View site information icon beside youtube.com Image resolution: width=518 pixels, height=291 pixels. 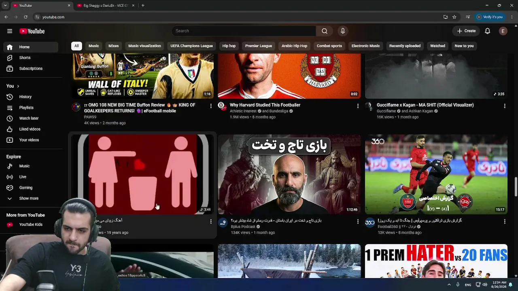(x=37, y=17)
